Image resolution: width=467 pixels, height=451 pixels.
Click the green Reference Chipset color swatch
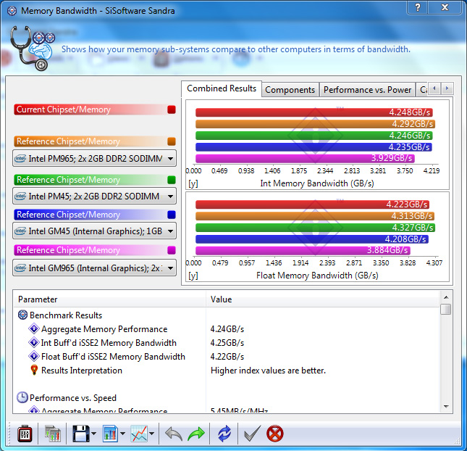coord(172,180)
